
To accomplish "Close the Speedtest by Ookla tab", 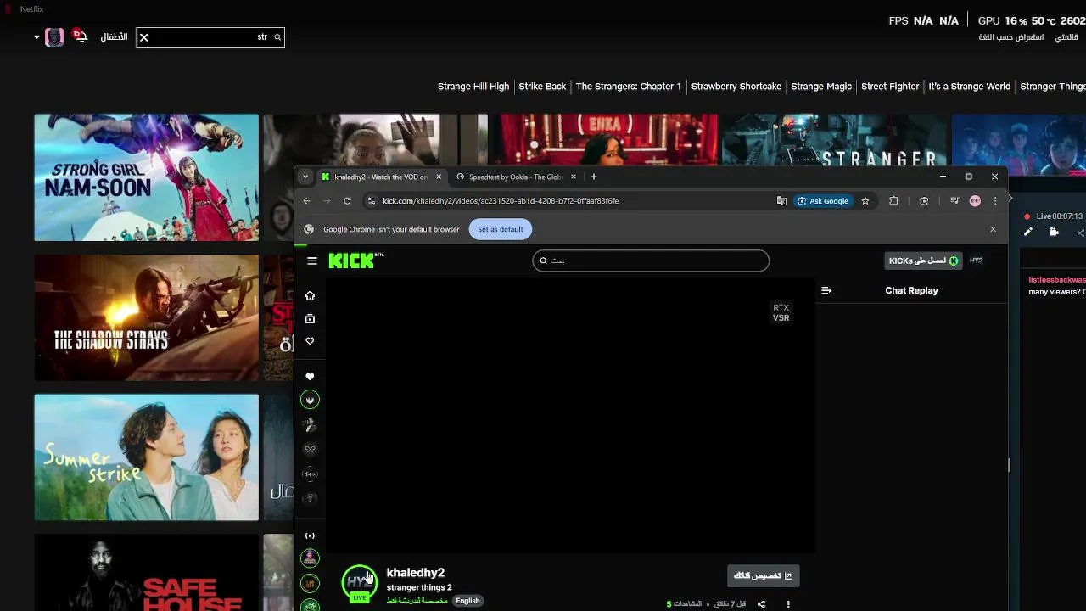I will click(574, 177).
